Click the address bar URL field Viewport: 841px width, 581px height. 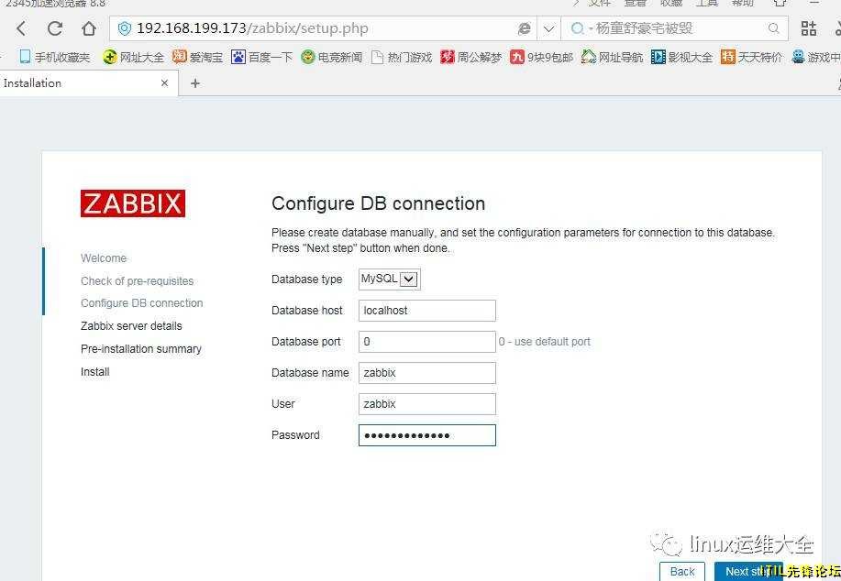tap(322, 28)
